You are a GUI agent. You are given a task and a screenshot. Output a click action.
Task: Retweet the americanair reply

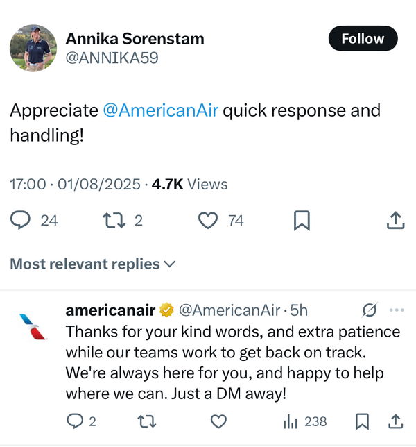tap(146, 421)
